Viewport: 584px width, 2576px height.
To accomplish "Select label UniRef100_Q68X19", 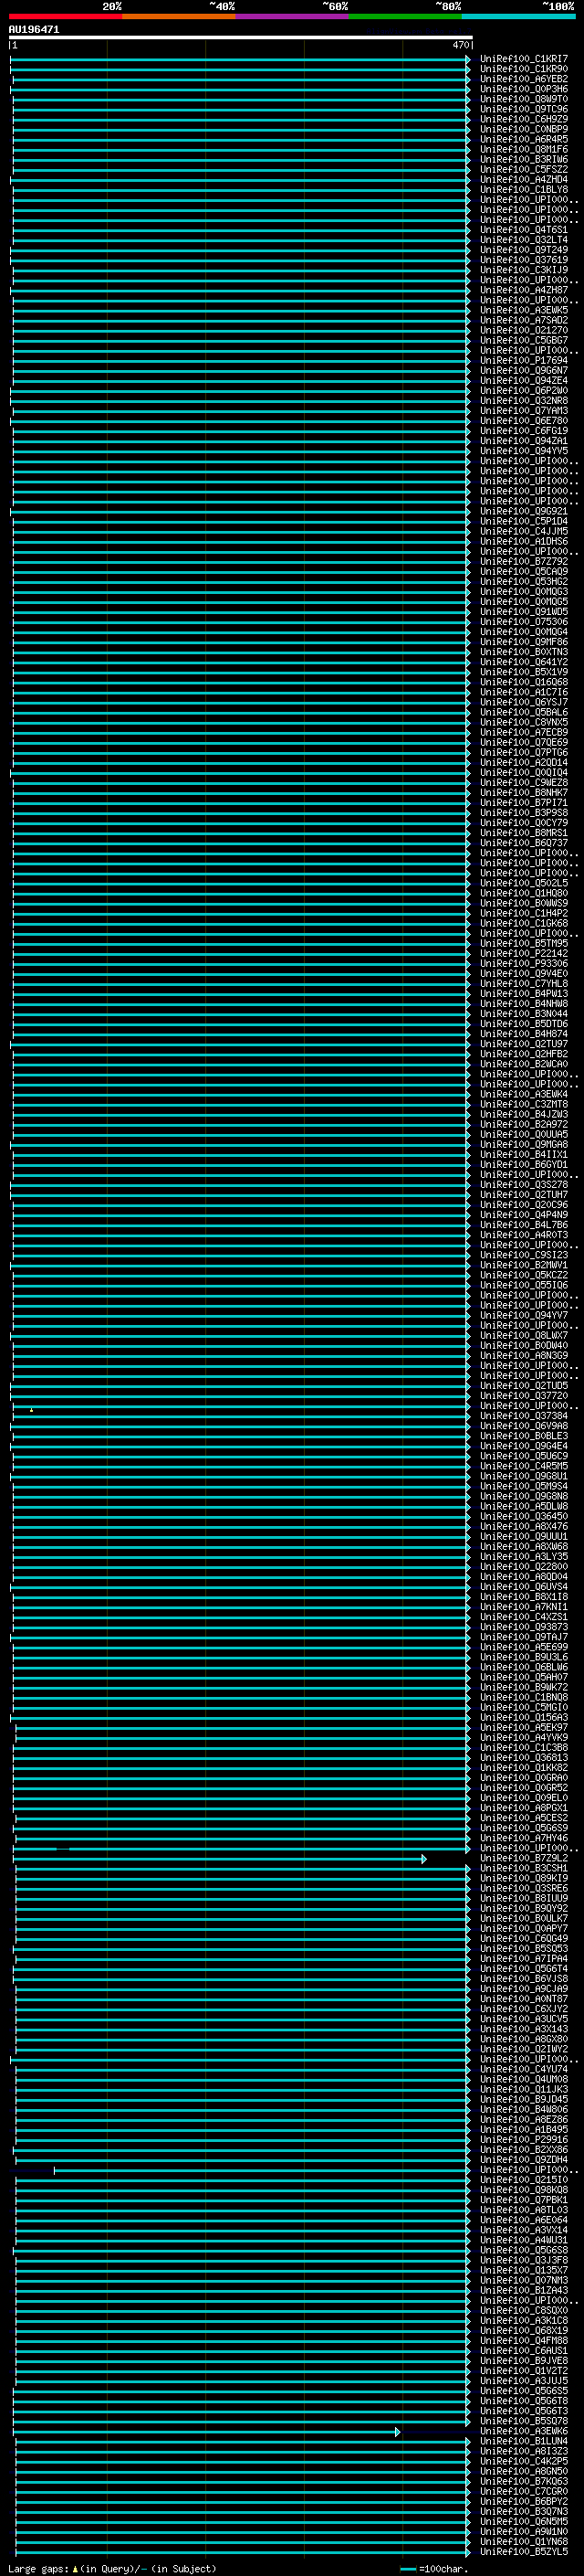I will point(523,2331).
